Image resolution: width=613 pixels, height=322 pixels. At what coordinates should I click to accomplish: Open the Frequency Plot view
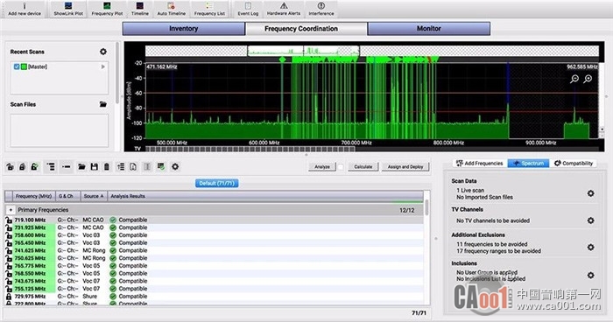pyautogui.click(x=107, y=9)
